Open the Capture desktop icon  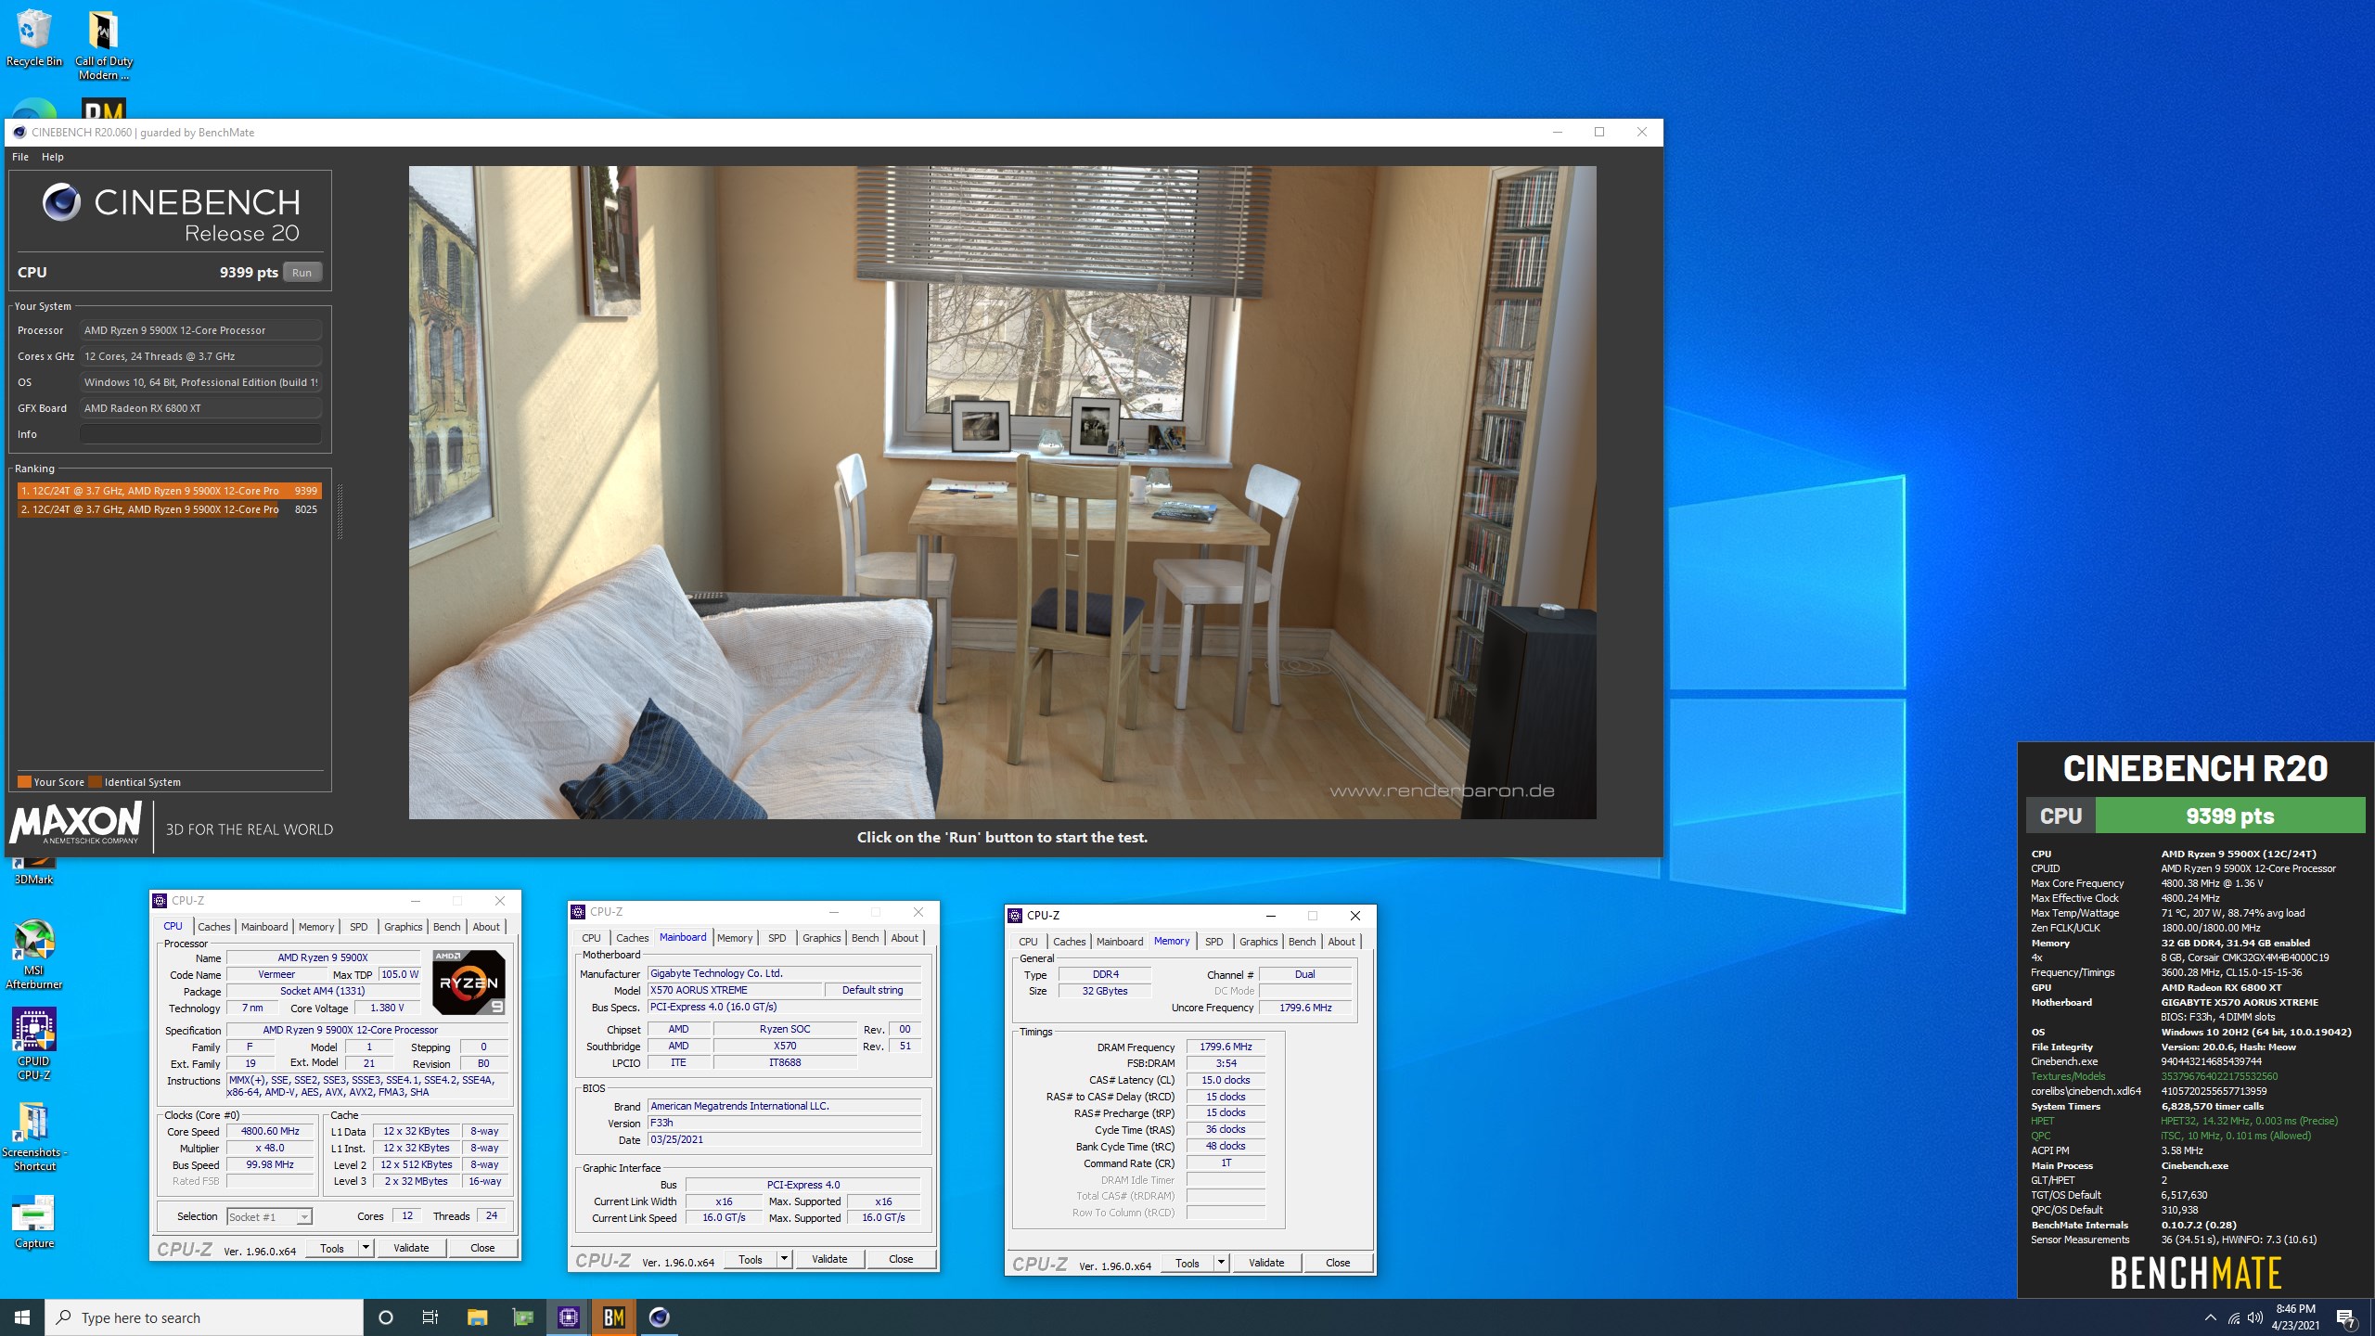(34, 1223)
